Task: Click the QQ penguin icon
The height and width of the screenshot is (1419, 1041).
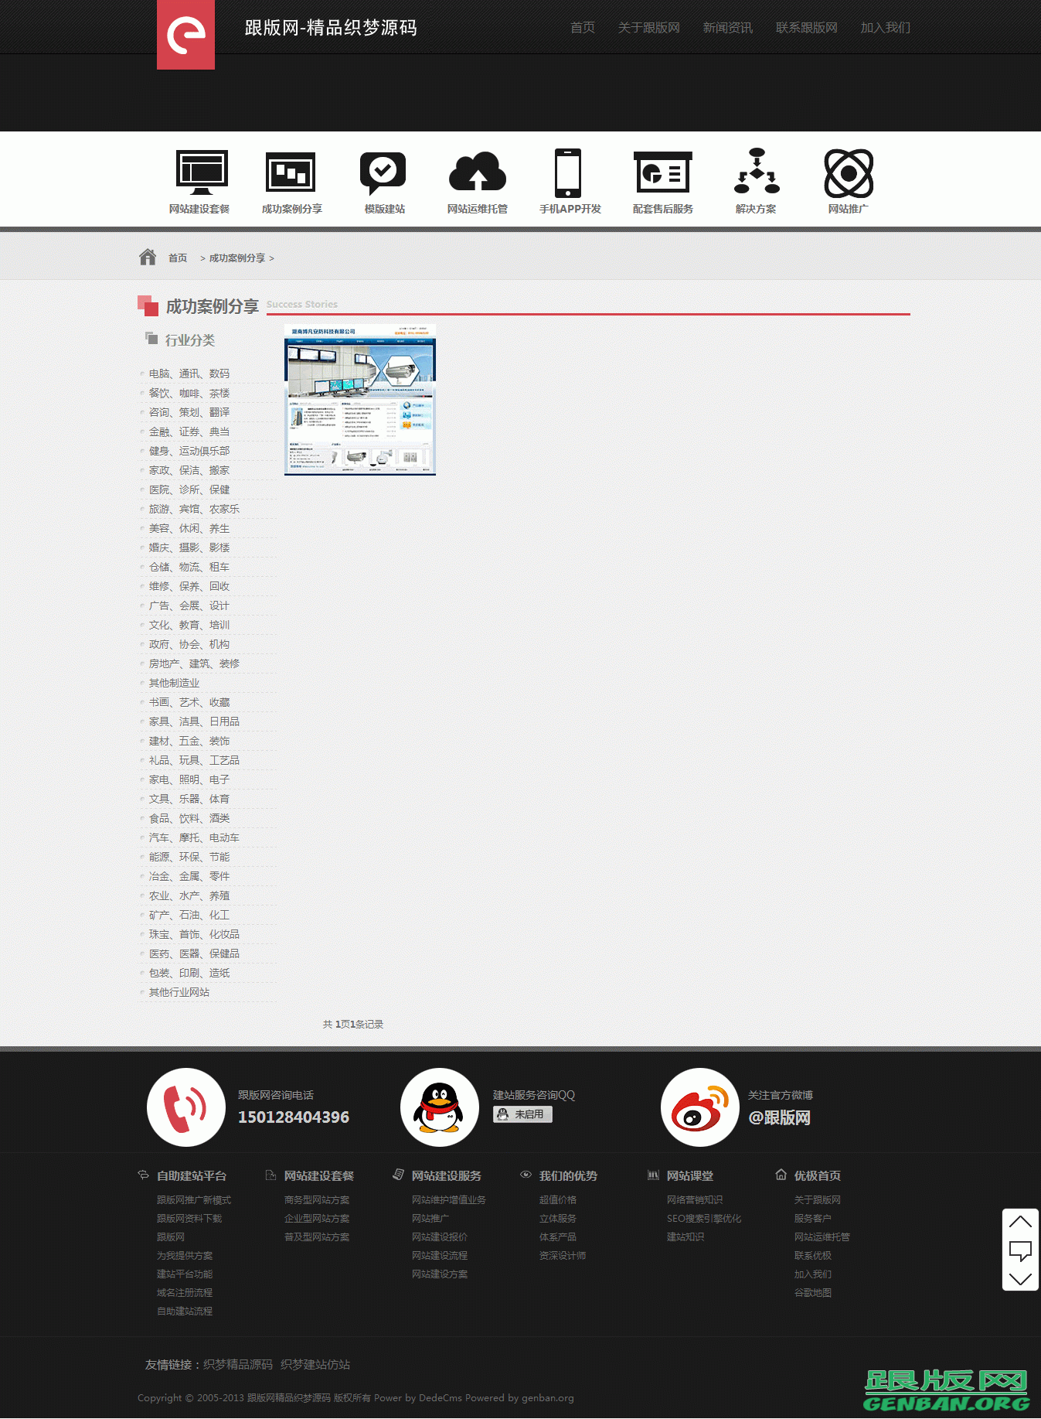Action: (439, 1107)
